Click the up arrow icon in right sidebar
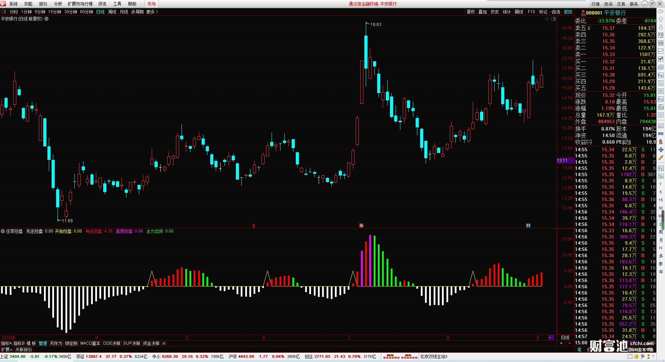Screen dimensions: 665x362 tap(661, 19)
